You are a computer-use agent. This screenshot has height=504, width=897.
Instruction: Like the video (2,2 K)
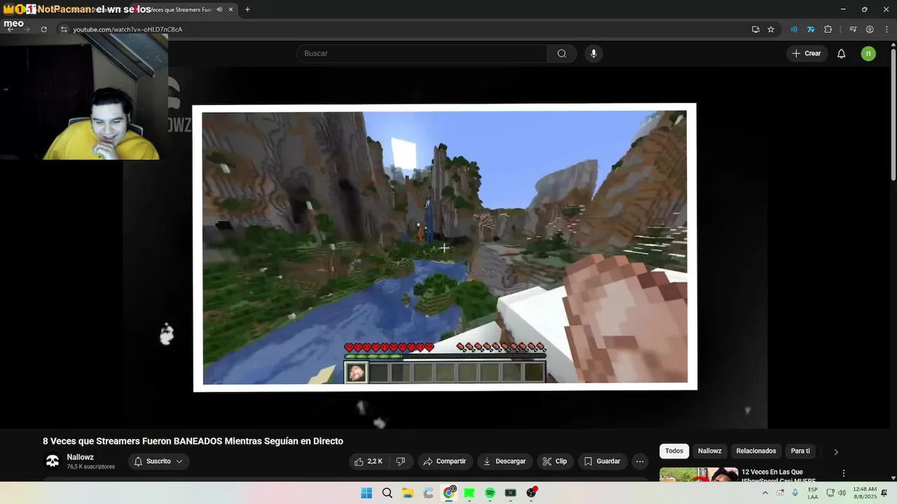[369, 461]
